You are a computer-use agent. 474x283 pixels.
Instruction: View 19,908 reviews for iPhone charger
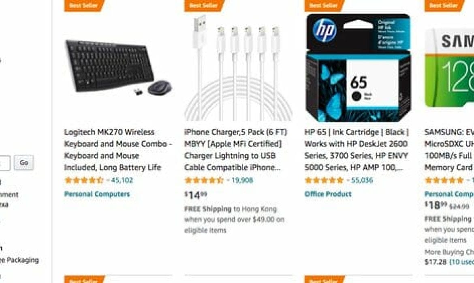[x=242, y=180]
